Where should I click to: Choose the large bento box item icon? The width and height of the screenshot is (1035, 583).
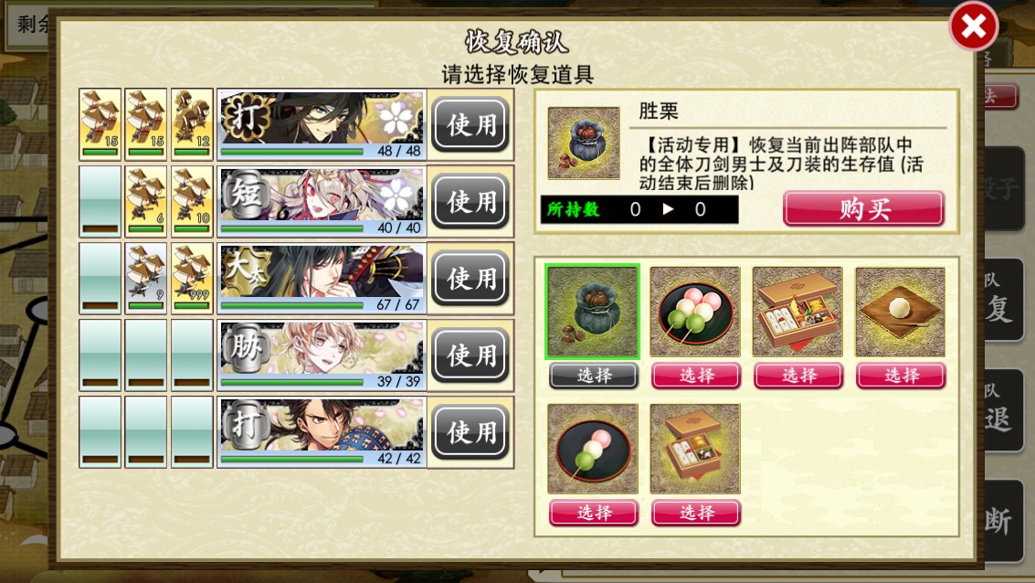click(797, 312)
